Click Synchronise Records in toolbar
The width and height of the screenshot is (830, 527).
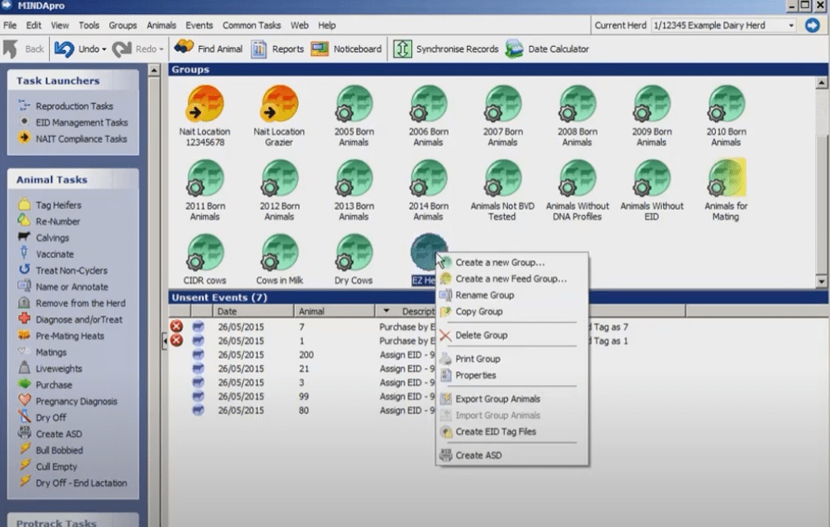[x=447, y=48]
